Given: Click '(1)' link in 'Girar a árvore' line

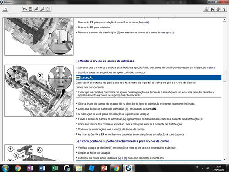Looking at the screenshot, I should point(120,104).
